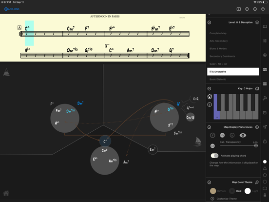The image size is (269, 202).
Task: Select iii & Deceptive level
Action: [x=233, y=72]
